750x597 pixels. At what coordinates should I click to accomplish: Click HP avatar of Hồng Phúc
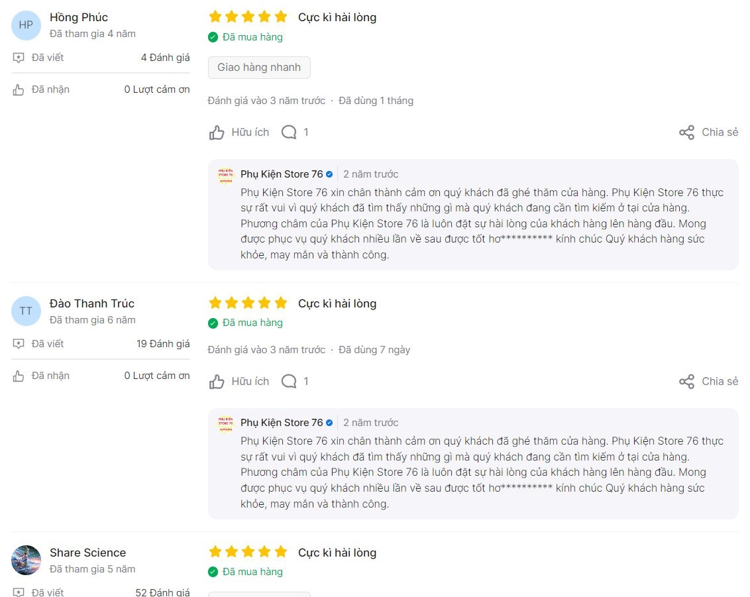pos(26,25)
